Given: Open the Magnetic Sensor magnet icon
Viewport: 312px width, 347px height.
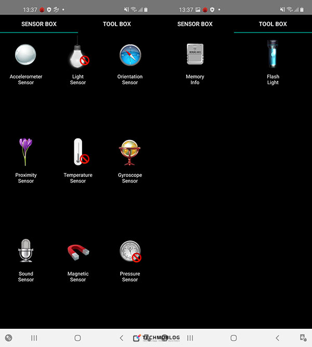Looking at the screenshot, I should (79, 252).
